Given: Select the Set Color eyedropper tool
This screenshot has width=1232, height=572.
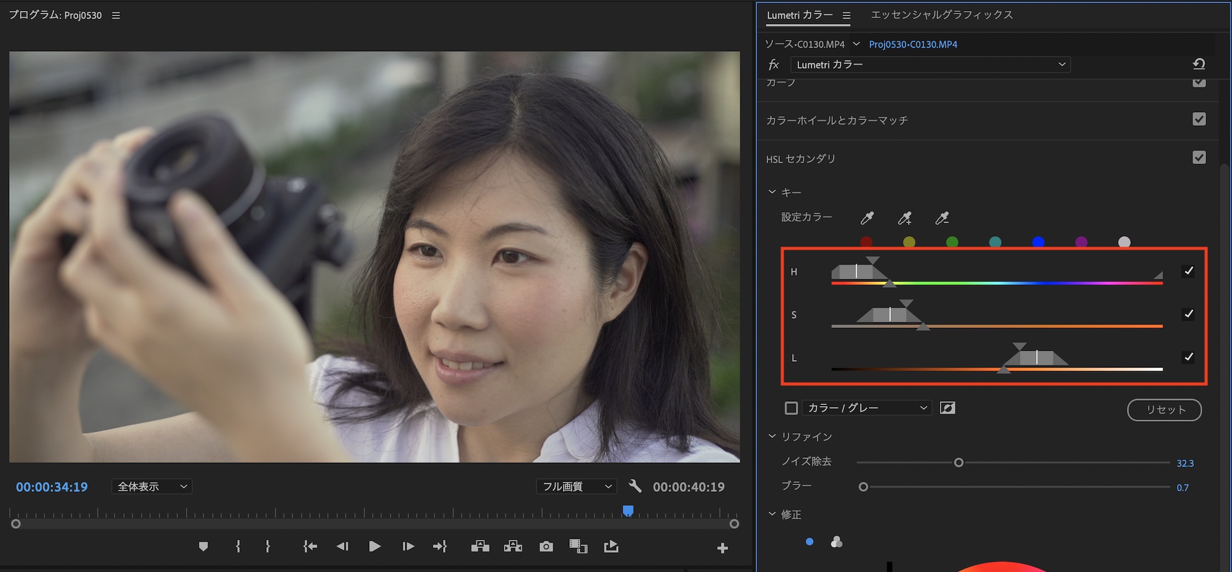Looking at the screenshot, I should [x=867, y=218].
